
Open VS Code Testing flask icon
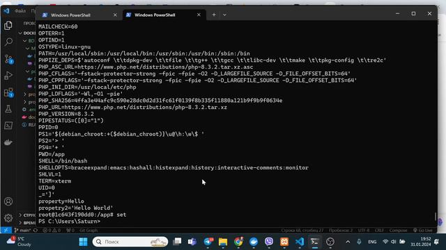pyautogui.click(x=8, y=109)
